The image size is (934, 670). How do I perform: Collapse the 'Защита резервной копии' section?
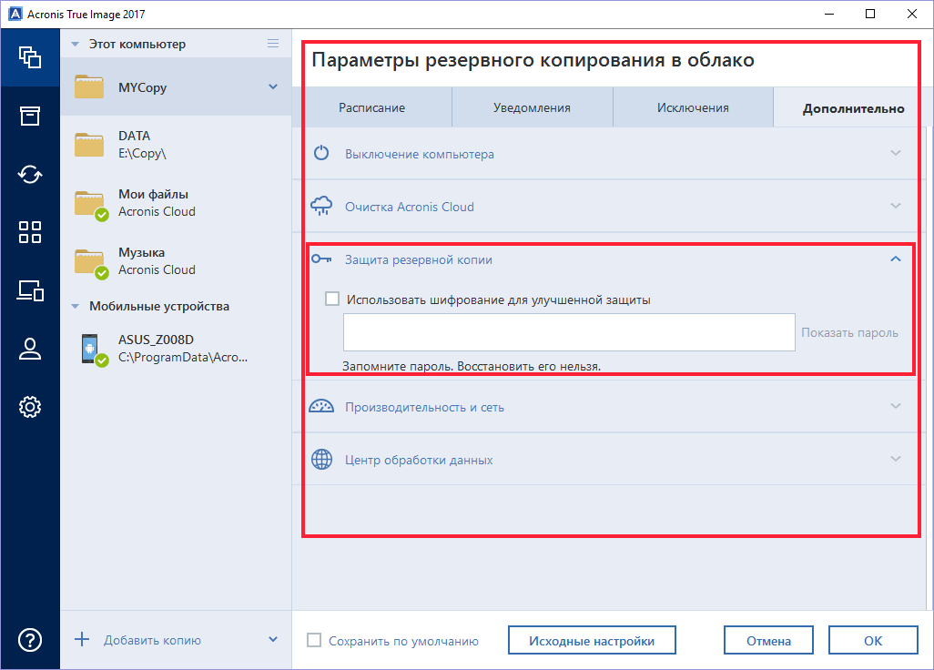896,259
